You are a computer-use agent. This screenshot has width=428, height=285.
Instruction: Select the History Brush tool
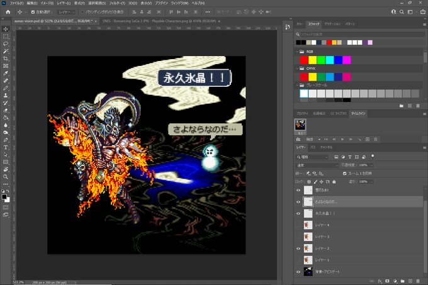pos(6,103)
